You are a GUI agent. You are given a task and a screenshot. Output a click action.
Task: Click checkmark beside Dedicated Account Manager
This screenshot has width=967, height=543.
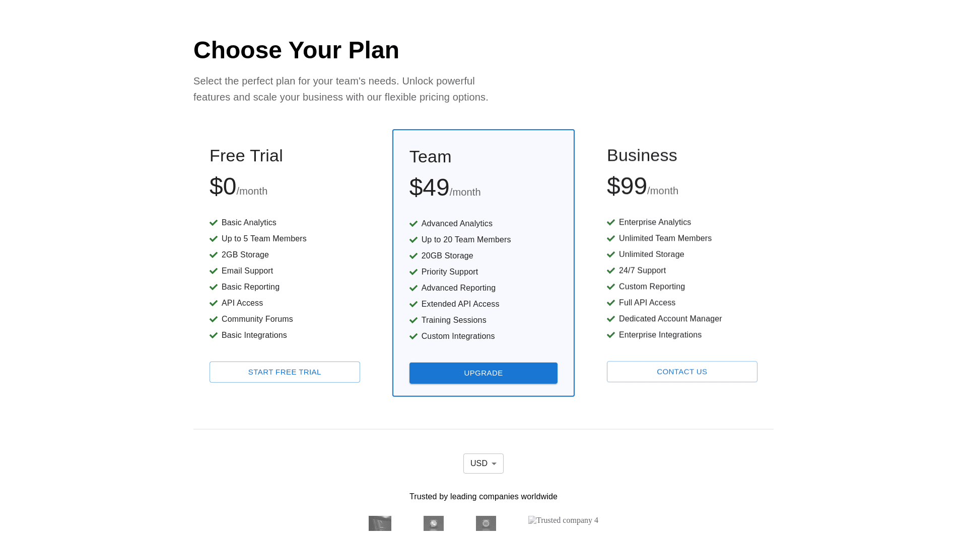[611, 319]
